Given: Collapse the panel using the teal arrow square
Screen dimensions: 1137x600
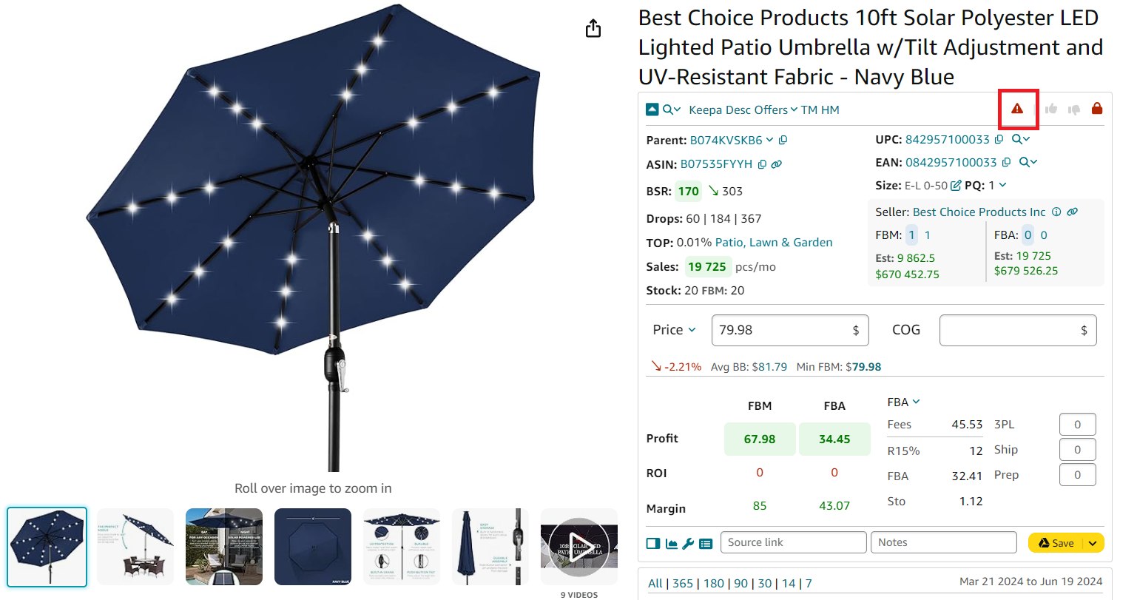Looking at the screenshot, I should point(652,108).
